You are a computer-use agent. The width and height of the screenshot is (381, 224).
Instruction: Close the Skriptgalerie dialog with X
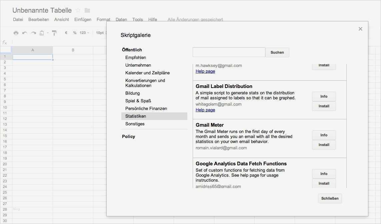pyautogui.click(x=360, y=29)
